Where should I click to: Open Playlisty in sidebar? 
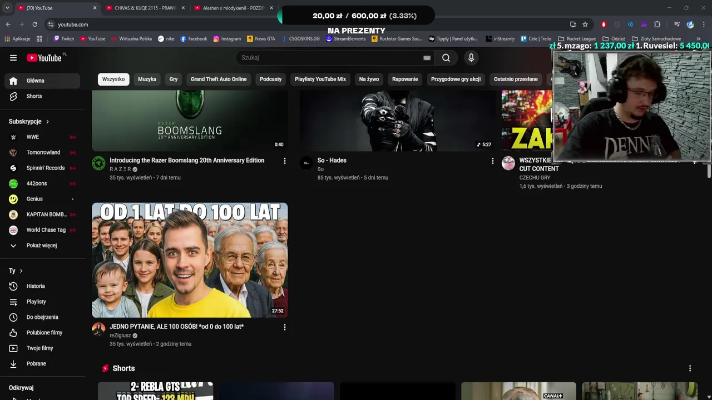pyautogui.click(x=42, y=302)
